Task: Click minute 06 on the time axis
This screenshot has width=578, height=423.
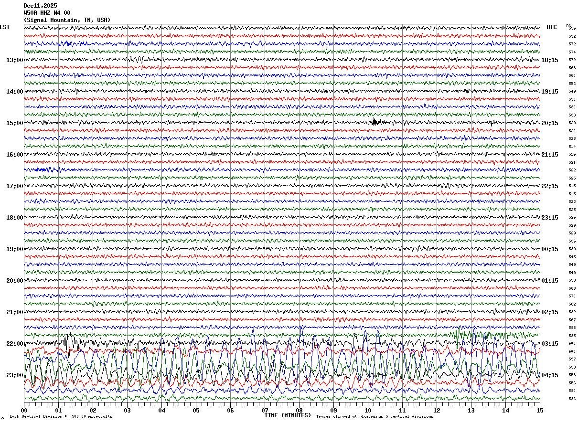Action: (x=230, y=410)
